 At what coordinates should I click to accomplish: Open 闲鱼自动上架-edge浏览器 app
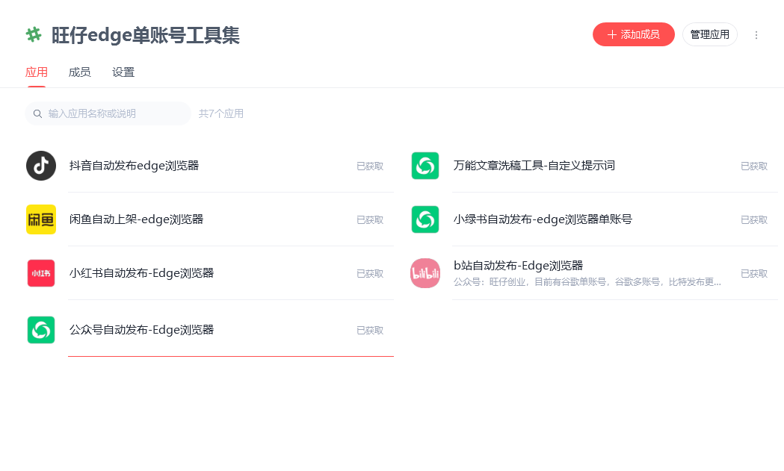coord(136,219)
